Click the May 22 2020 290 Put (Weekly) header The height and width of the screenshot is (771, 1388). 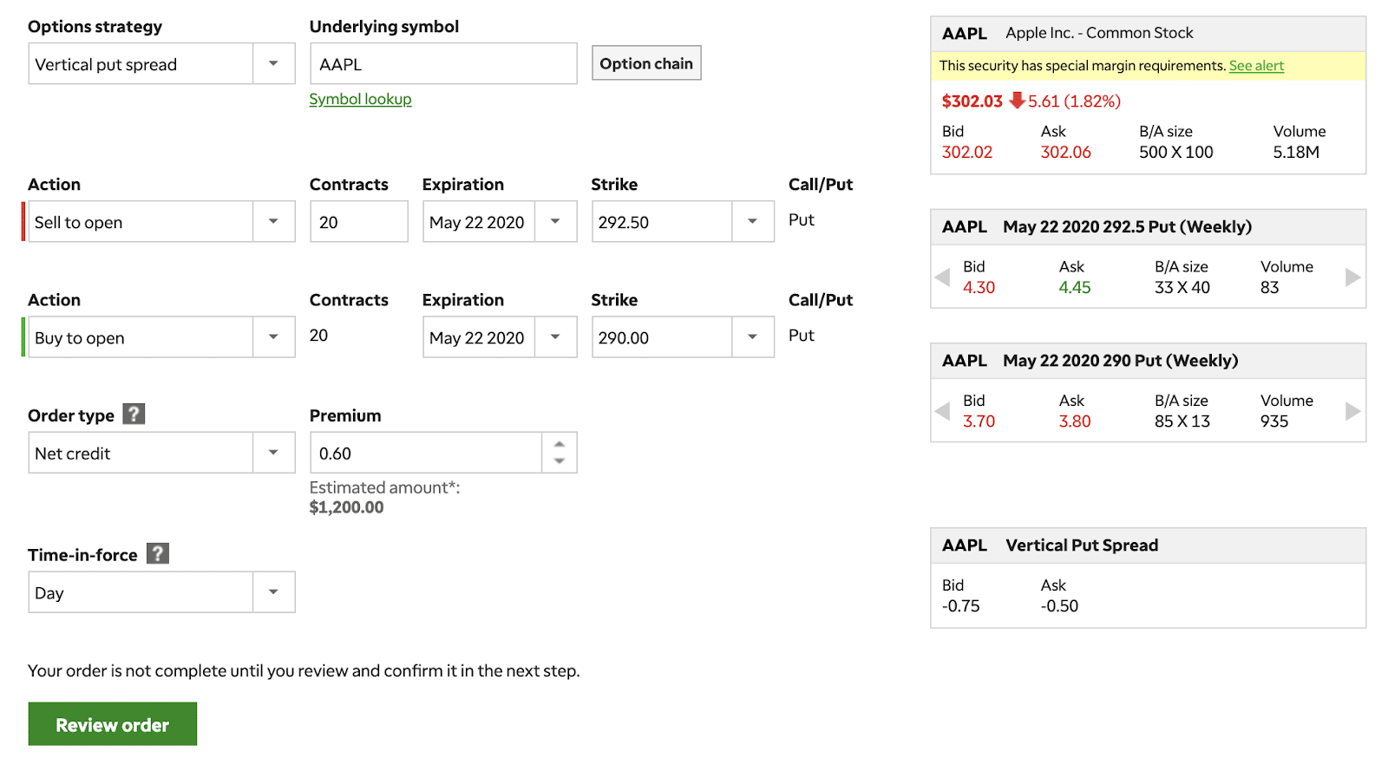pos(1121,361)
